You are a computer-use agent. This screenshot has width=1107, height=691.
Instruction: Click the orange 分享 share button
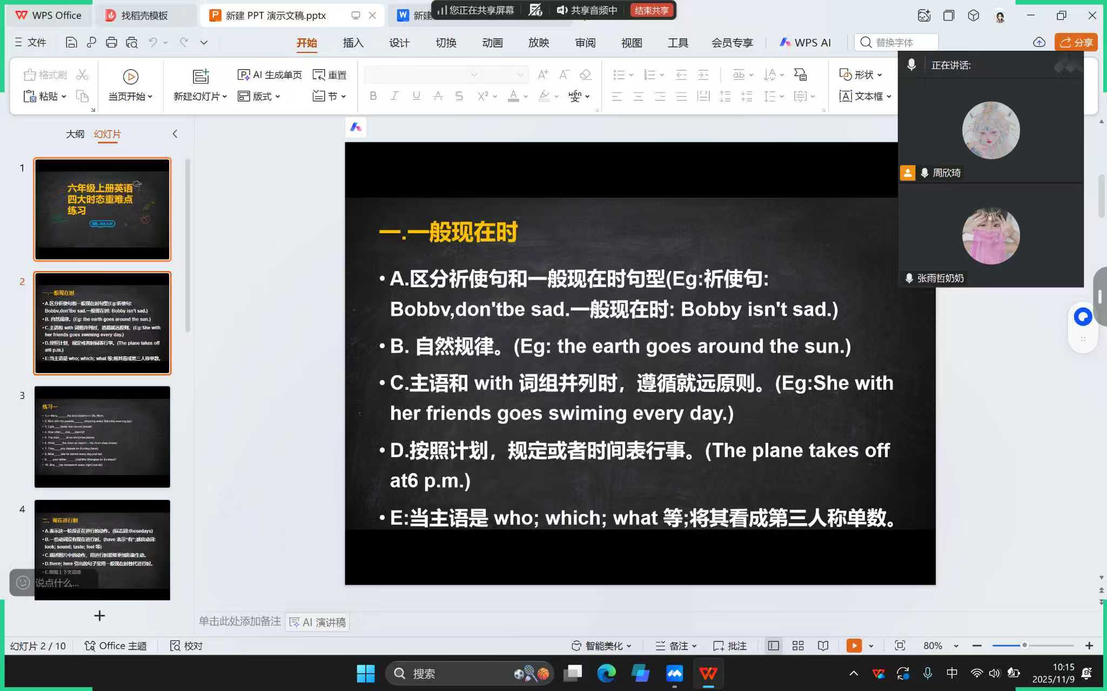coord(1076,42)
